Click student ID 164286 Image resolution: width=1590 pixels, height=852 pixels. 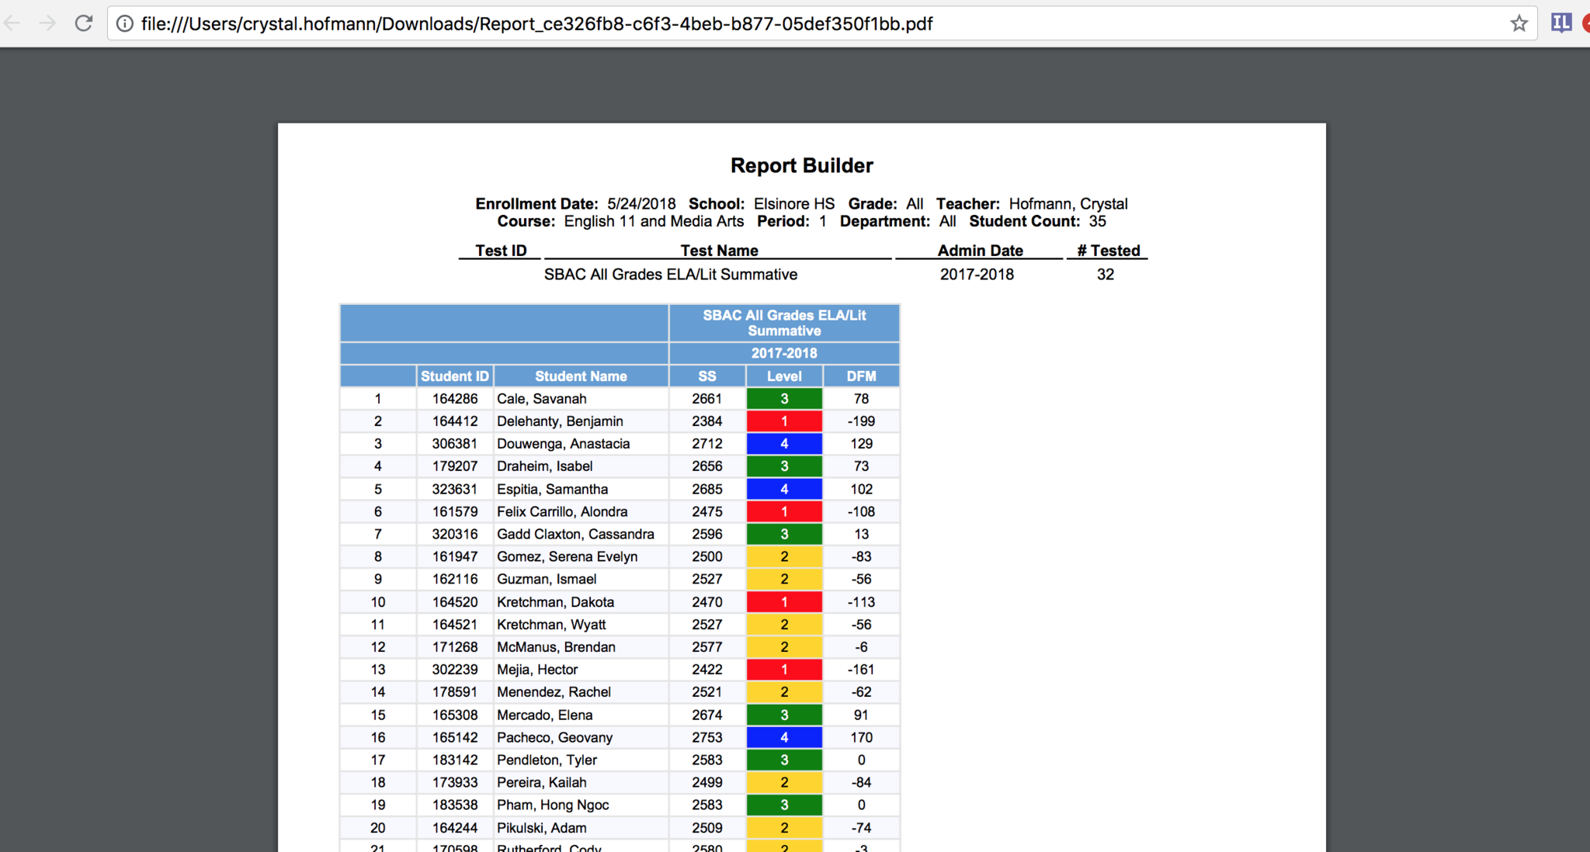click(x=455, y=399)
